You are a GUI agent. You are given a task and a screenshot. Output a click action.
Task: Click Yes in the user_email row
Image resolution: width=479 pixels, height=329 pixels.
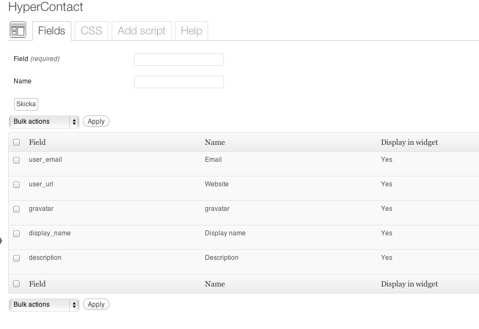pos(386,160)
